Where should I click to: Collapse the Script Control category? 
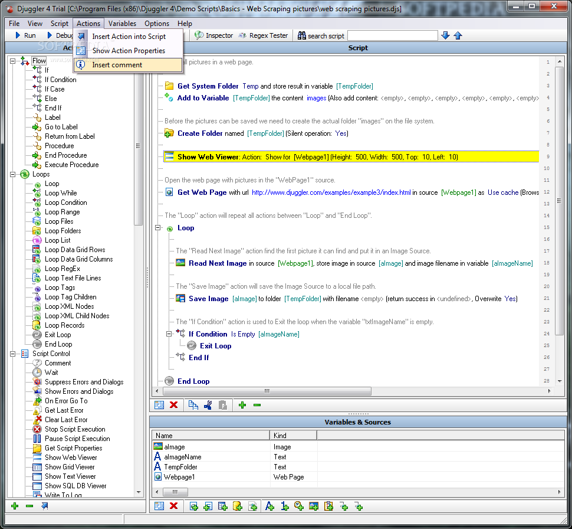13,354
